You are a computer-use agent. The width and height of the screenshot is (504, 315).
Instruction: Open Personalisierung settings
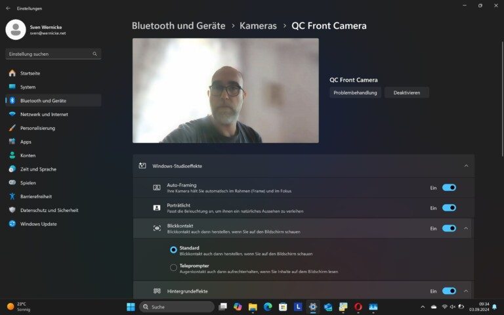53,128
